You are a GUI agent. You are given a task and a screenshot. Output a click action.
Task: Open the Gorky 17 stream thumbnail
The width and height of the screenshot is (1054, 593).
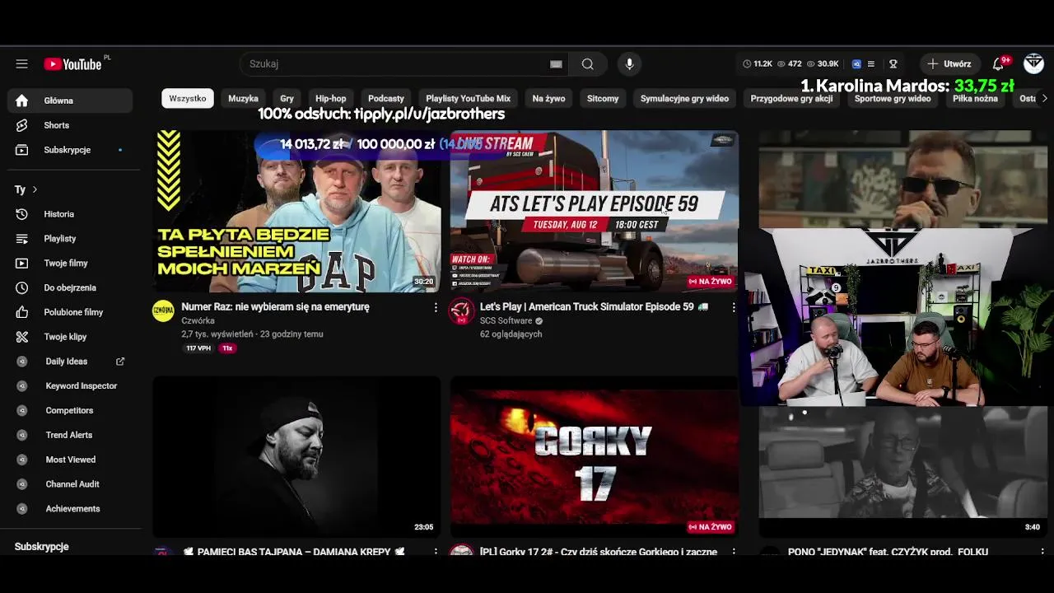pyautogui.click(x=595, y=457)
